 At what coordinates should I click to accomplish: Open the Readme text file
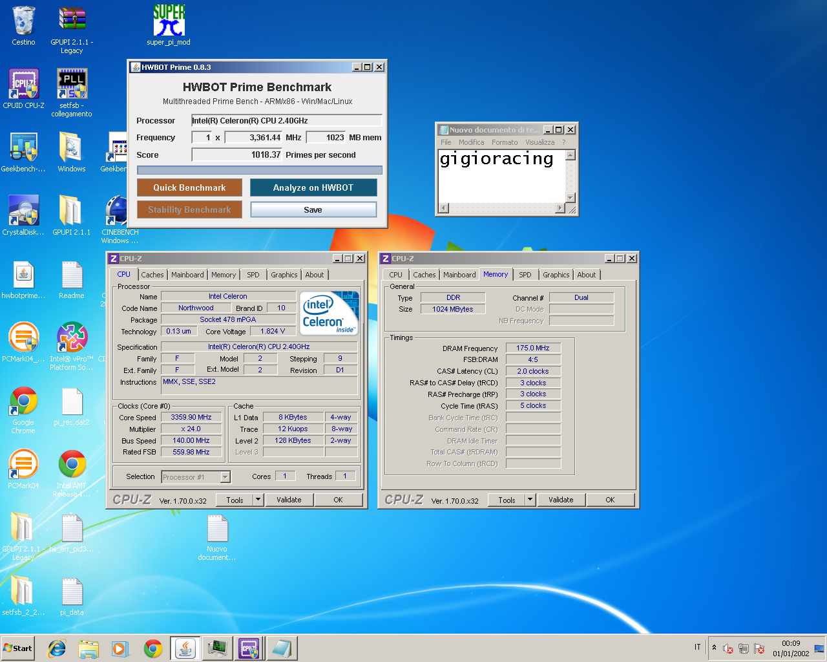click(72, 279)
